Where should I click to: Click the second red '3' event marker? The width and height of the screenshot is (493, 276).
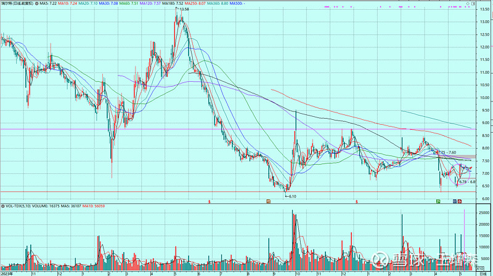[357, 201]
